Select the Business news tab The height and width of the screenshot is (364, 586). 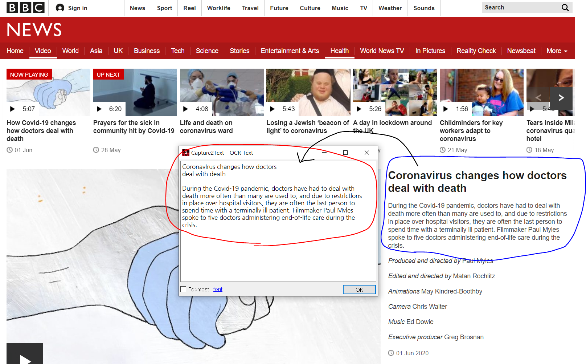pos(147,51)
